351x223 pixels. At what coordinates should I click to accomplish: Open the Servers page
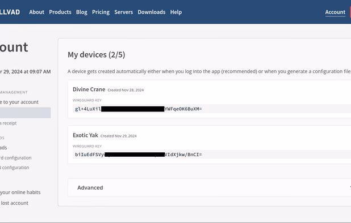(124, 12)
